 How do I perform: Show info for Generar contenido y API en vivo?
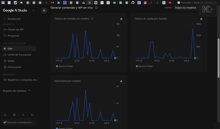[96, 8]
